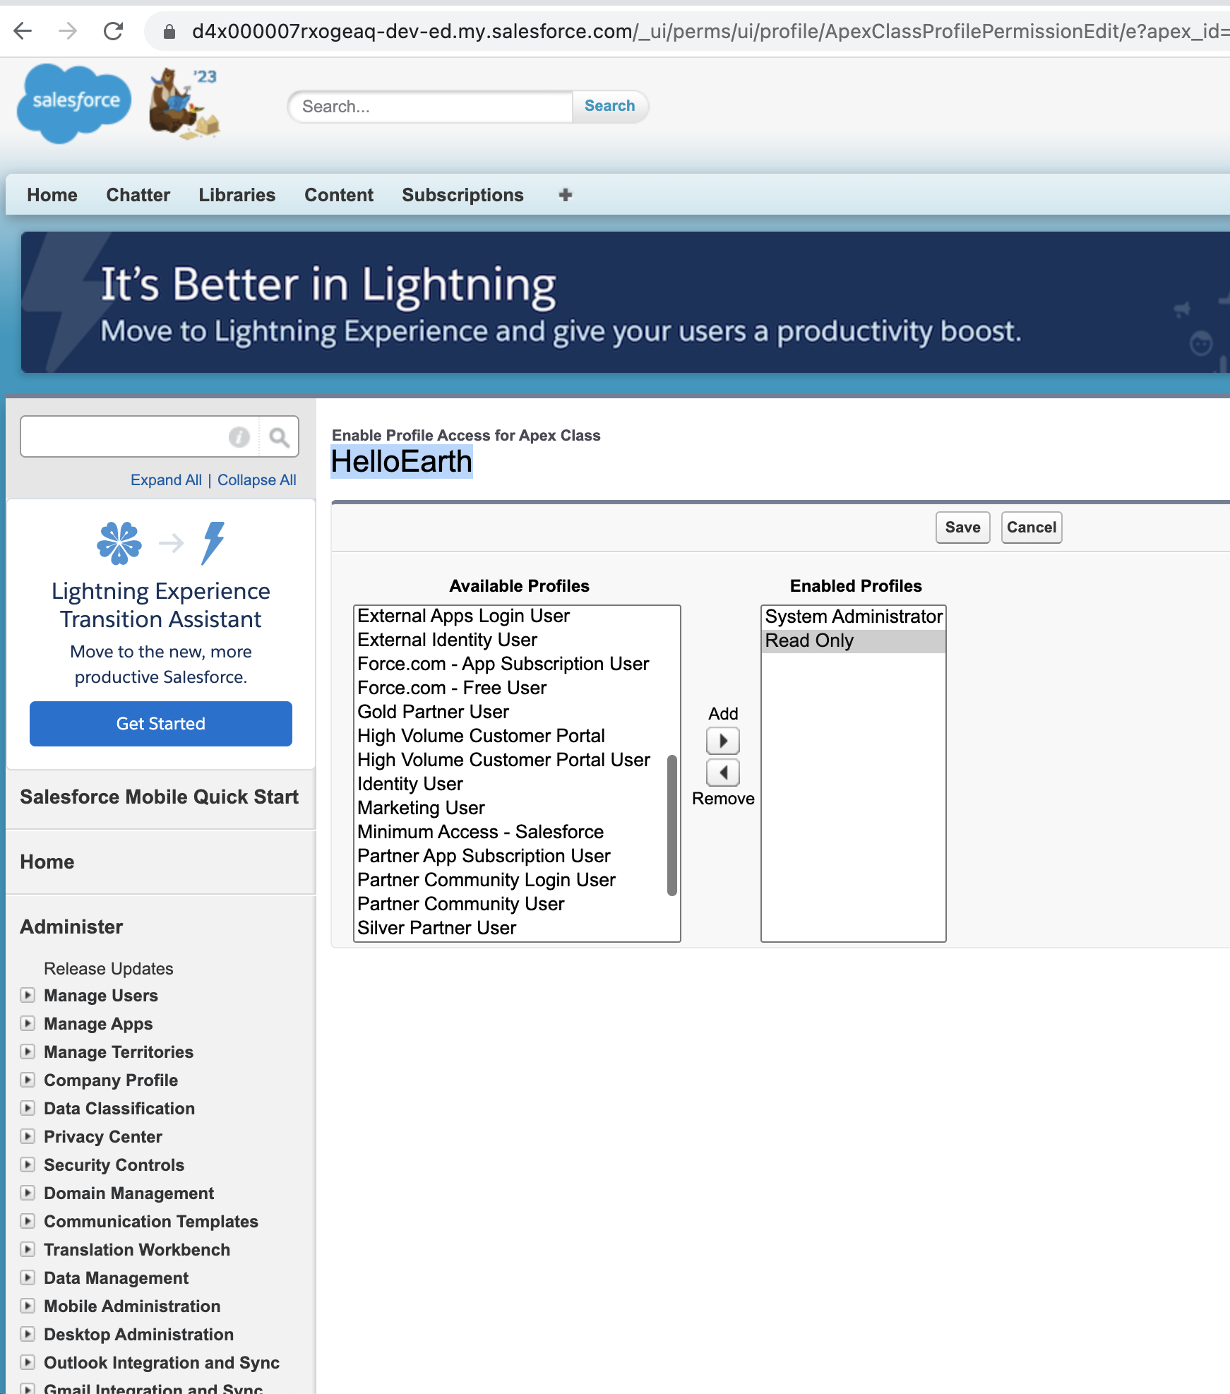Click the Remove left-arrow button

click(723, 773)
